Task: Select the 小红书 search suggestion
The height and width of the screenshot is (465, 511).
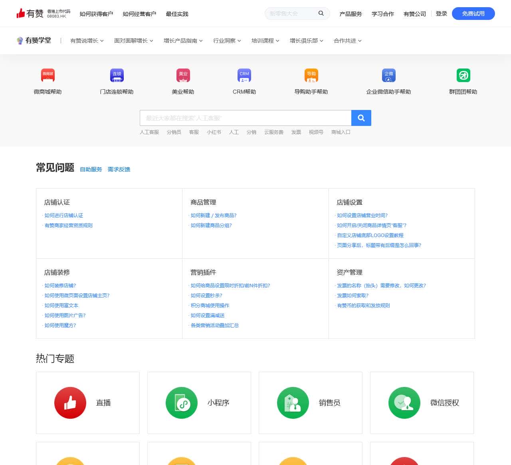Action: [x=214, y=132]
